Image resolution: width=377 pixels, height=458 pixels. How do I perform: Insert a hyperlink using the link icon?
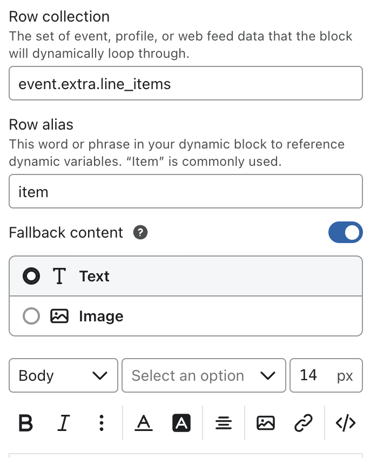pos(304,423)
